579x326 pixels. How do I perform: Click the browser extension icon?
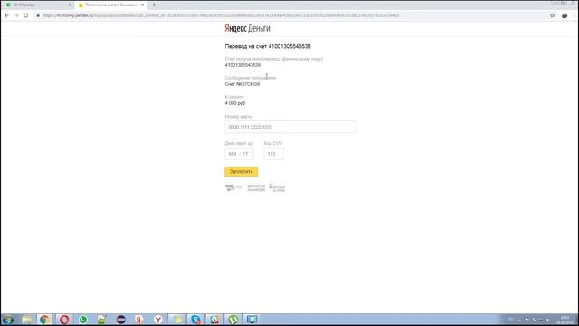coord(565,15)
